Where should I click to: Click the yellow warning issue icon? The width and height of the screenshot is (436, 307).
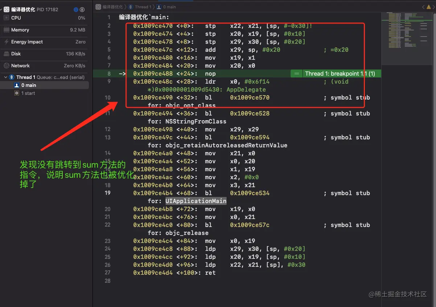[x=429, y=7]
